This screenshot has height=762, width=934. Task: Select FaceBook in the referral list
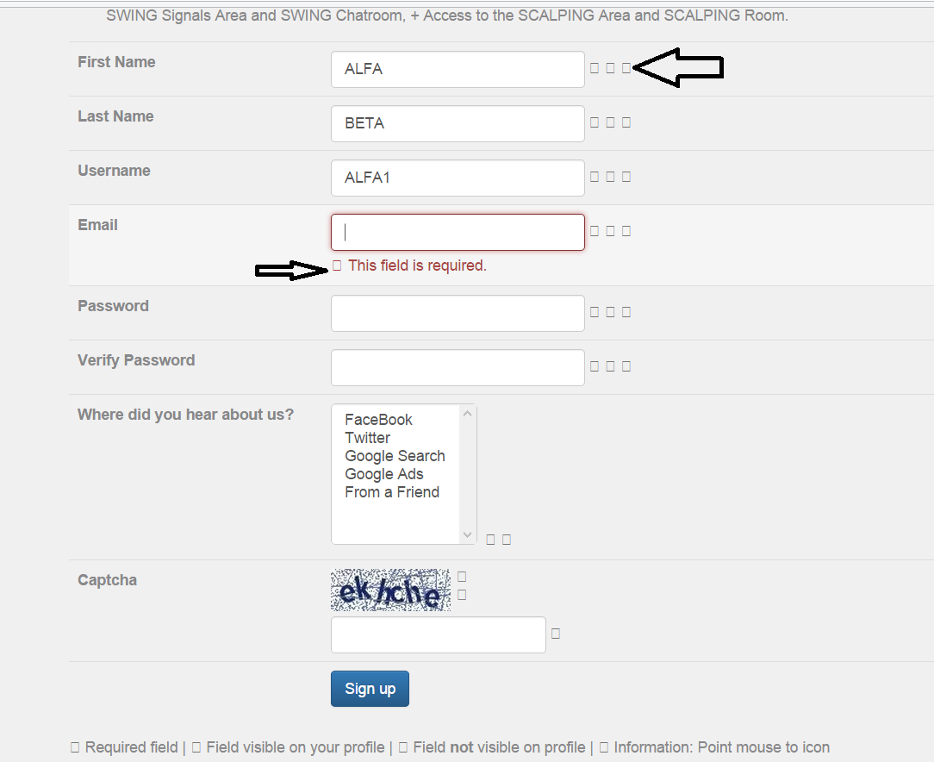[x=378, y=420]
